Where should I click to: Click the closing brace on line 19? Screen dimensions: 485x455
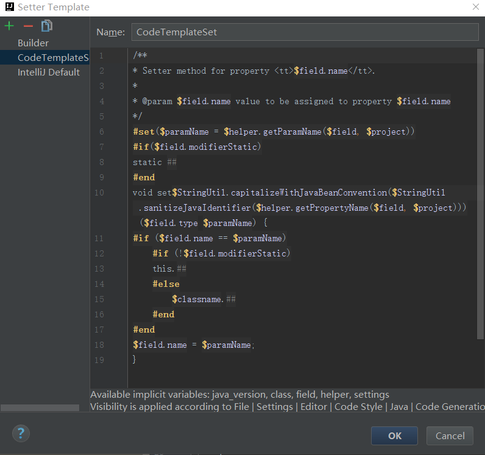[x=135, y=360]
